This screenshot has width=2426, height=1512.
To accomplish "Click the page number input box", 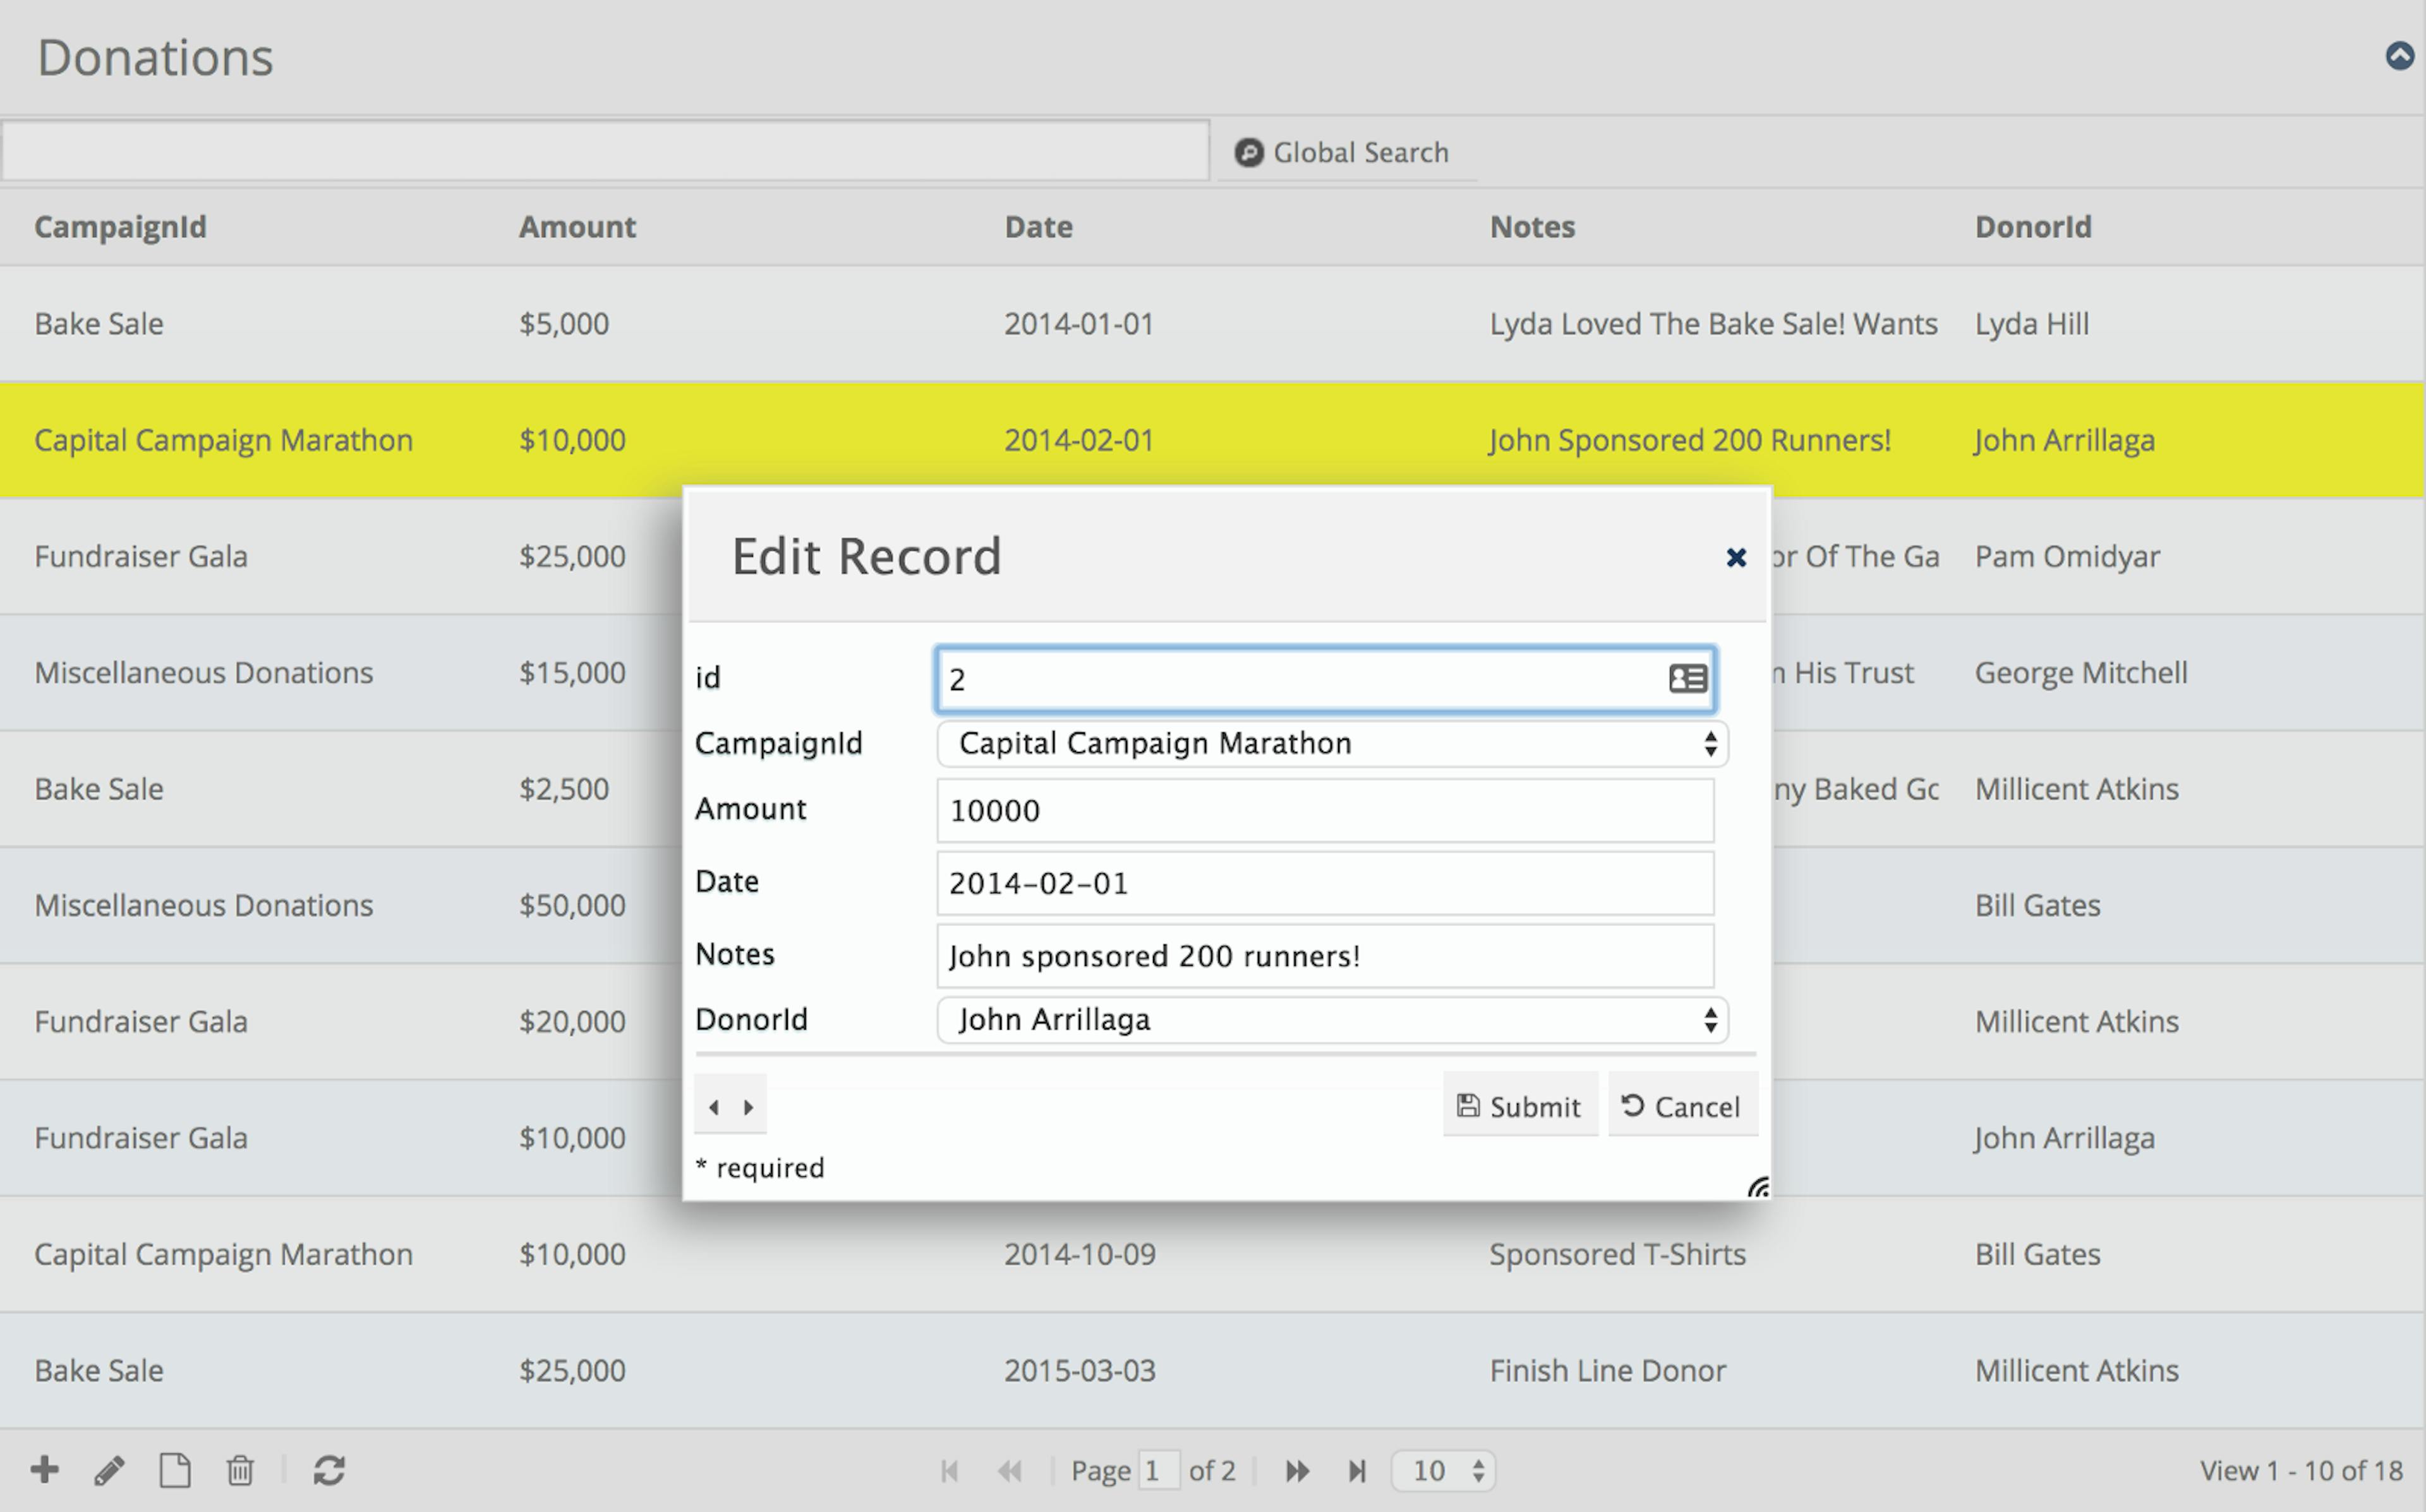I will 1159,1471.
